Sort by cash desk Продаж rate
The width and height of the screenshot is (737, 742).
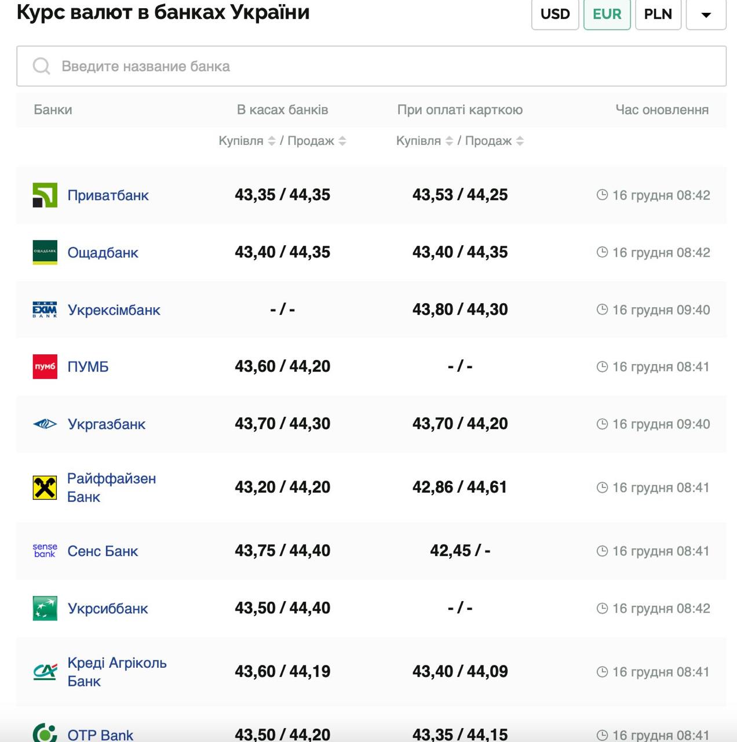342,141
